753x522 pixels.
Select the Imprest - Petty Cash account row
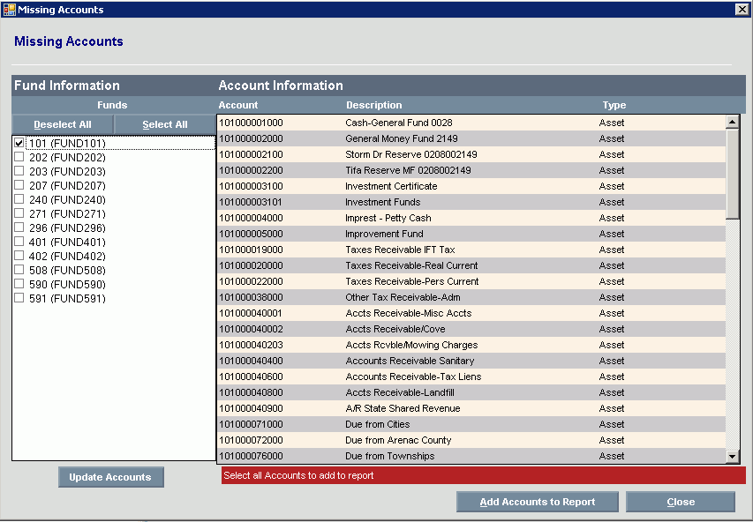(388, 218)
